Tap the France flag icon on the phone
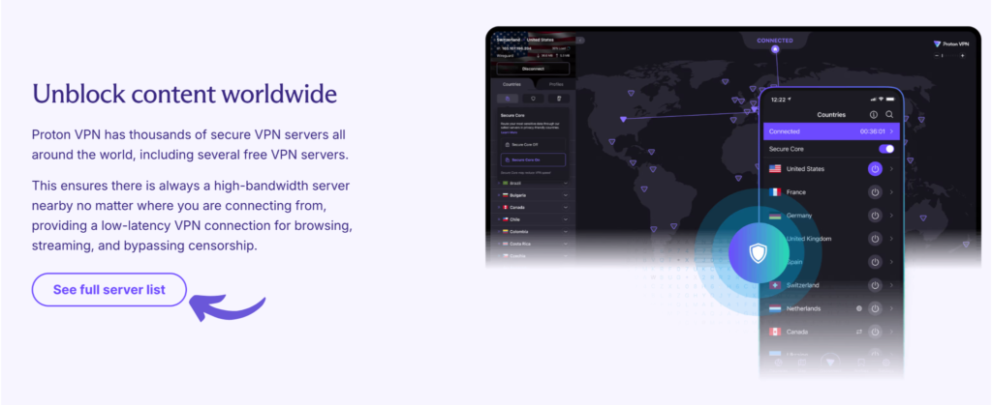The height and width of the screenshot is (405, 992). click(774, 191)
